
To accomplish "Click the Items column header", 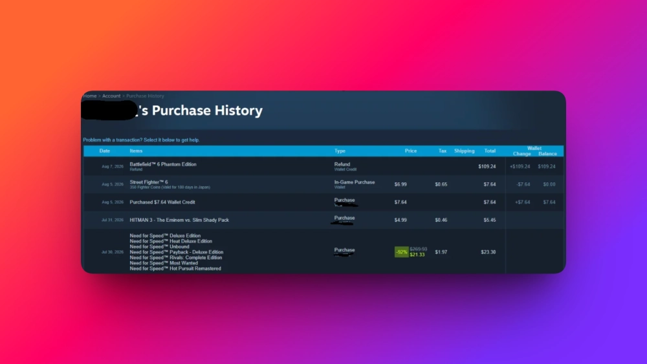I will pyautogui.click(x=136, y=151).
